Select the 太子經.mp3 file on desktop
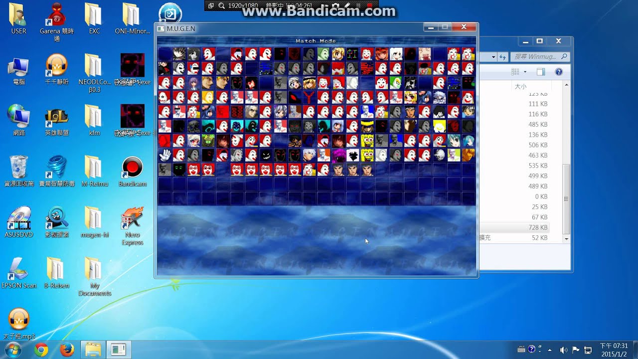 [19, 324]
